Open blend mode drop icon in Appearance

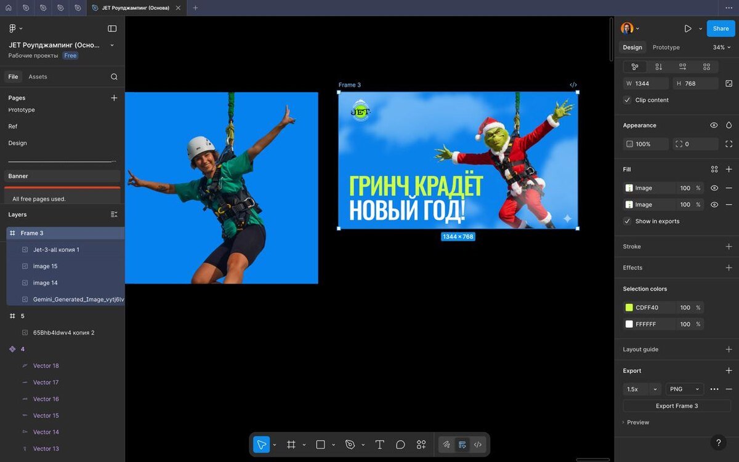coord(729,125)
